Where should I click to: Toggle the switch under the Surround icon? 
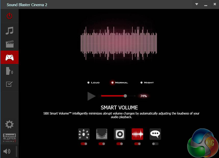[84, 144]
